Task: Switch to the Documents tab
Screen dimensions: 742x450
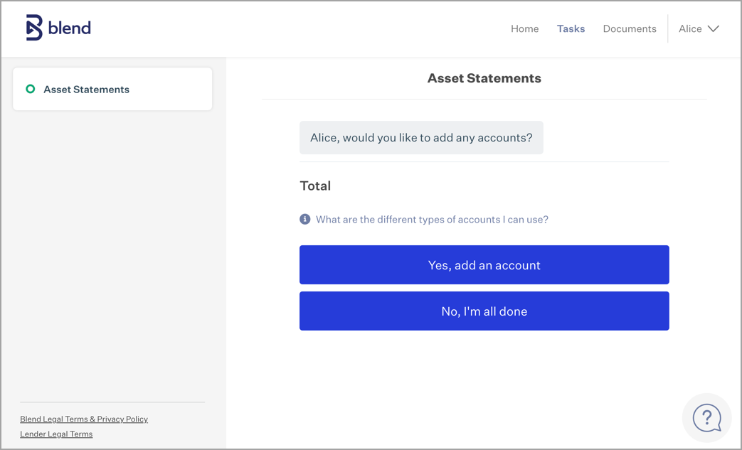Action: 630,29
